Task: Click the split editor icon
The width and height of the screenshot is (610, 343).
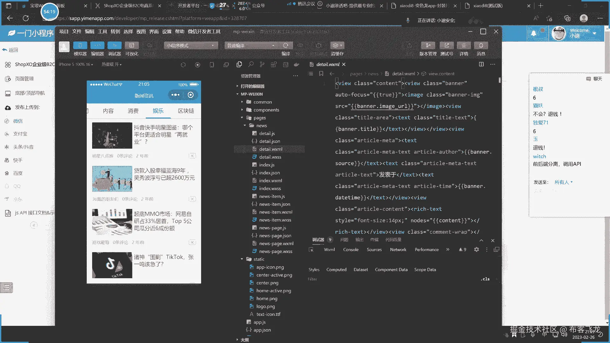Action: click(481, 64)
